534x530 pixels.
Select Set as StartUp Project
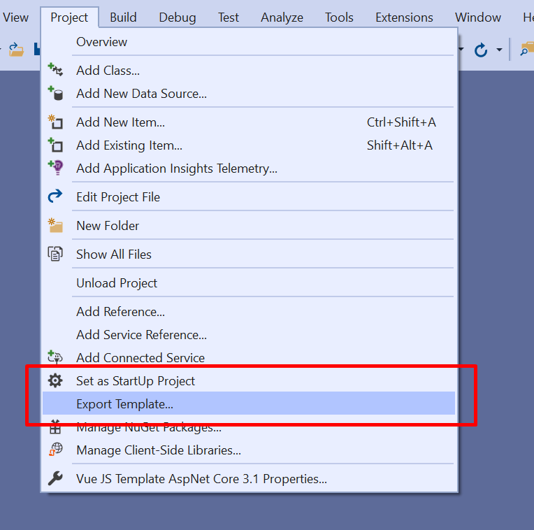[x=249, y=381]
